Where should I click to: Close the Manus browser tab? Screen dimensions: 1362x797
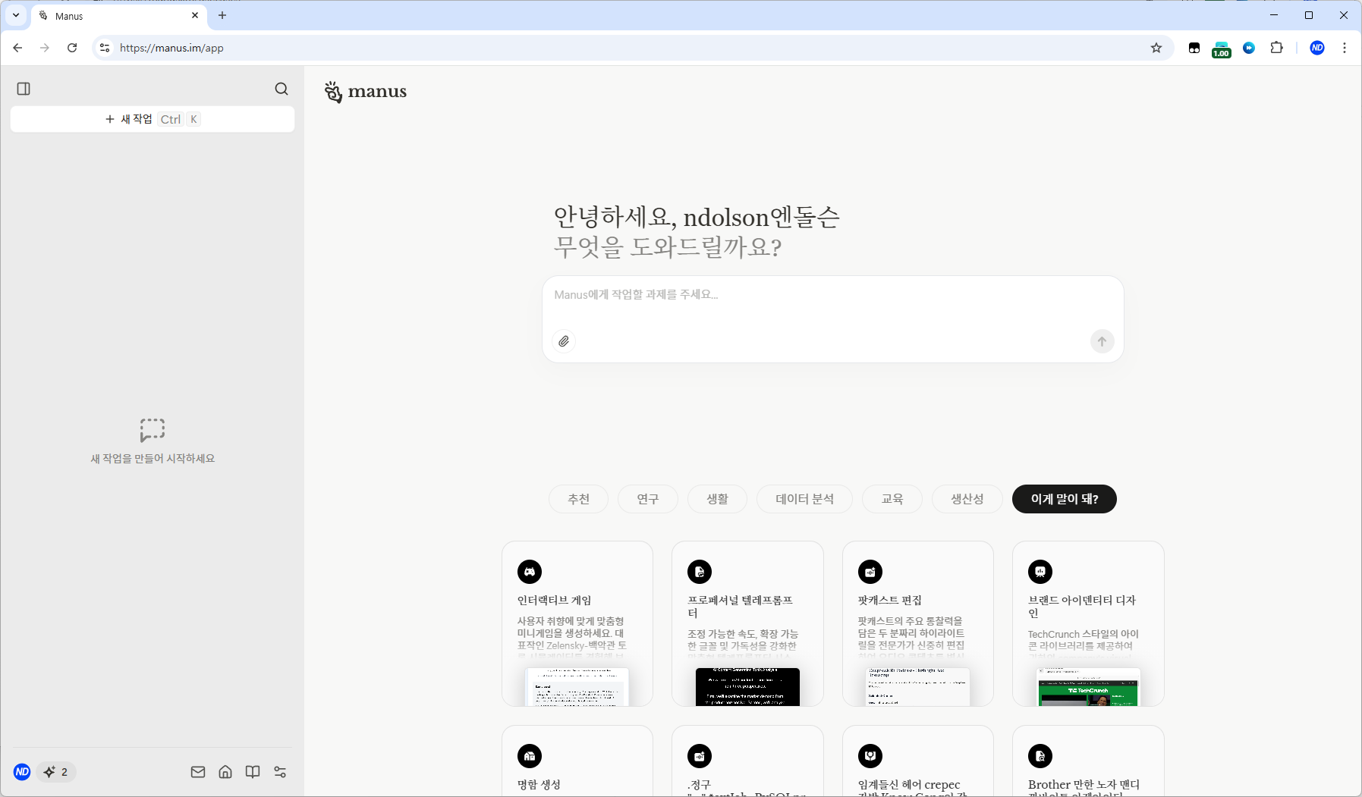coord(195,15)
